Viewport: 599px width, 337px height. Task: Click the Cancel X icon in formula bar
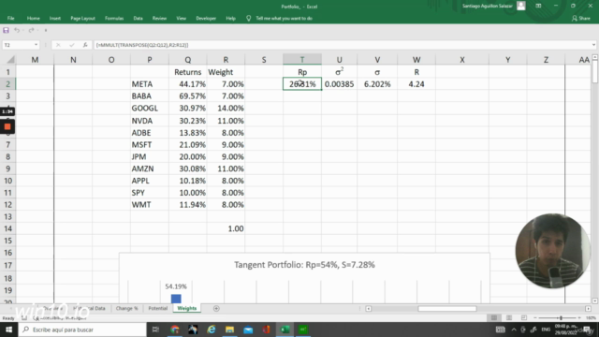(58, 45)
